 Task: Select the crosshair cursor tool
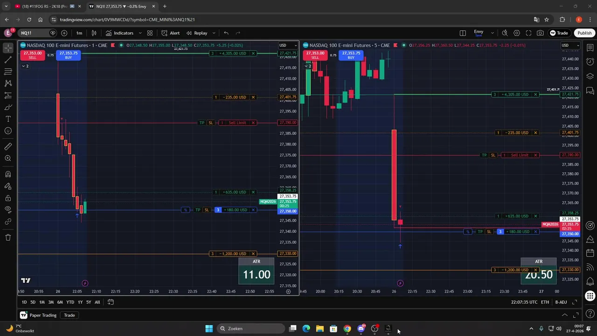8,48
